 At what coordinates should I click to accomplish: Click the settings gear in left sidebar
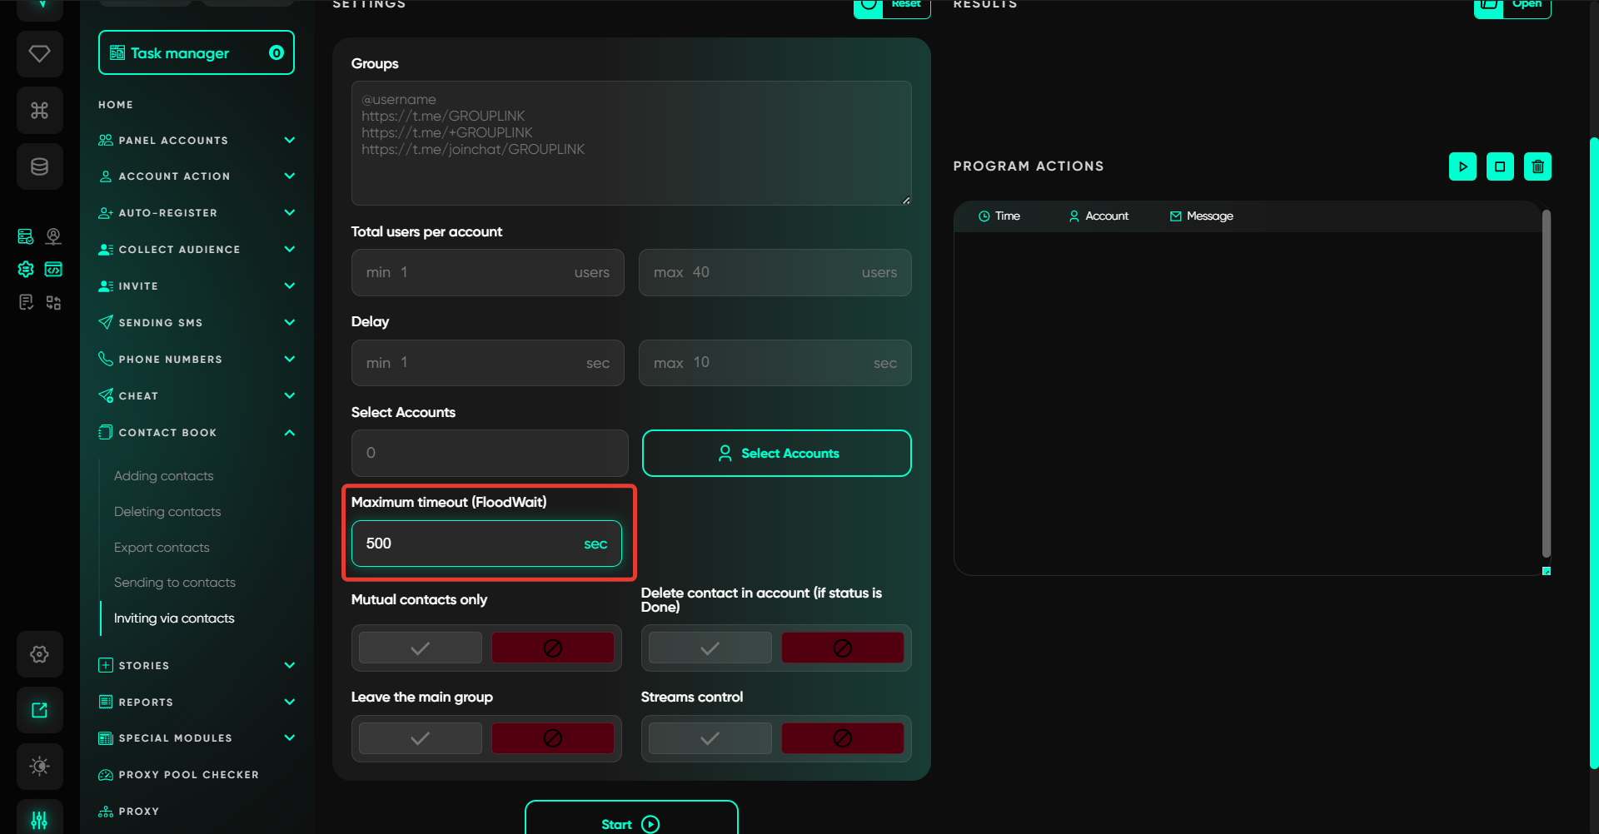(x=39, y=654)
